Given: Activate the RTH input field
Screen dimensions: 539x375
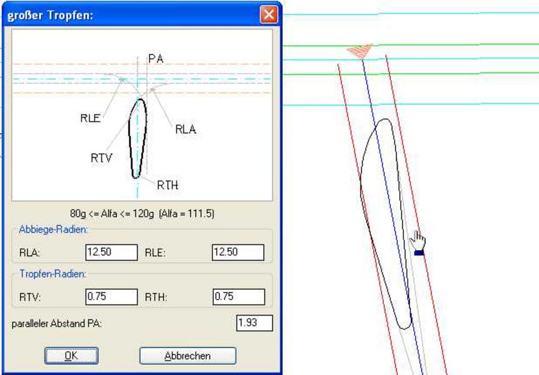Looking at the screenshot, I should 238,297.
